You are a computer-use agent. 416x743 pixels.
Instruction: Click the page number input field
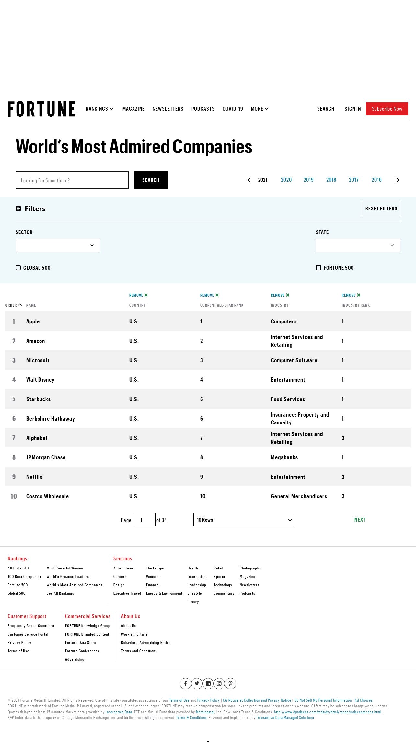(144, 520)
